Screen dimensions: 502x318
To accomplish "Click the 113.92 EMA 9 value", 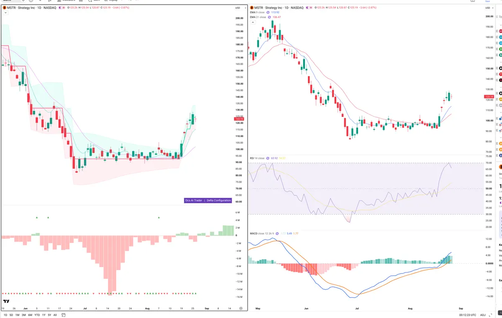I will [275, 13].
